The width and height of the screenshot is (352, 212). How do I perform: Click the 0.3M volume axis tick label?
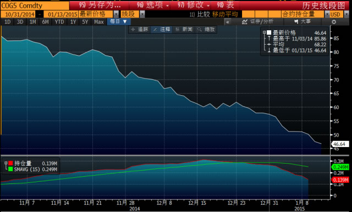339,161
